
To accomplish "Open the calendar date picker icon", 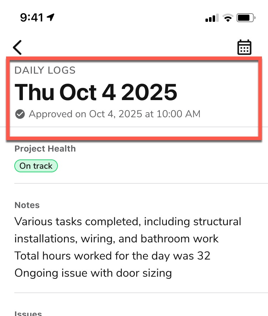I will [x=244, y=47].
